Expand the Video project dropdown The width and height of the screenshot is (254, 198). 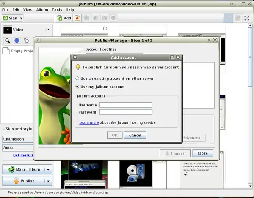48,30
